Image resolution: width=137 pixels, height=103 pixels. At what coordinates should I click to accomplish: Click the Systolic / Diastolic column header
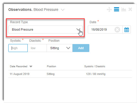coord(95,66)
